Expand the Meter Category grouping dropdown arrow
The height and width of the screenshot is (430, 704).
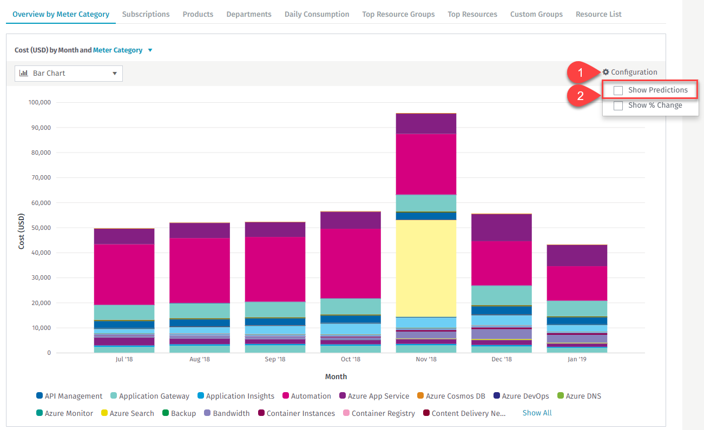(x=150, y=50)
